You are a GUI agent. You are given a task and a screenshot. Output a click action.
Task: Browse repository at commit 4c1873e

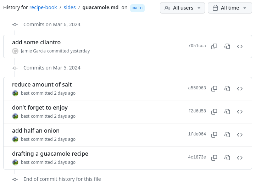[240, 158]
